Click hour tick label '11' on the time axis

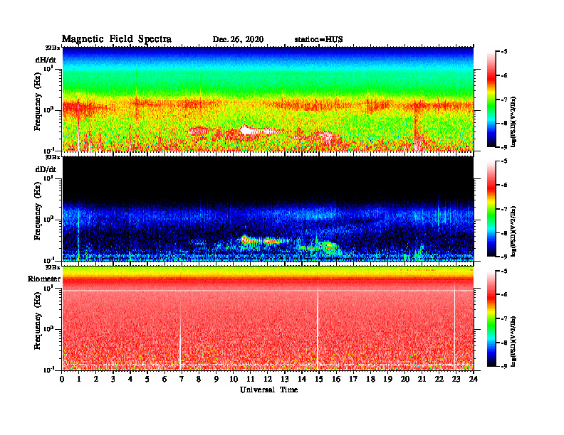[x=251, y=379]
